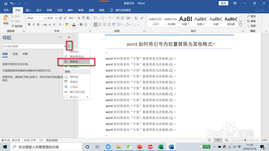The image size is (269, 151).
Task: Open the font size 五号 dropdown
Action: coord(56,18)
